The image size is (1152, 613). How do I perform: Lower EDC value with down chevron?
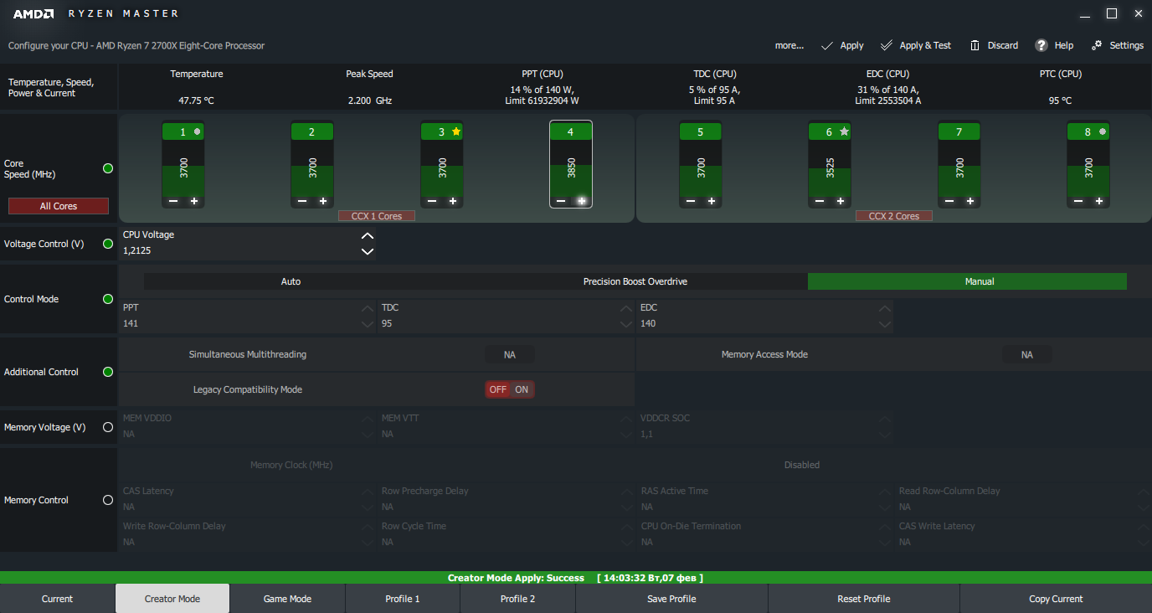[884, 324]
